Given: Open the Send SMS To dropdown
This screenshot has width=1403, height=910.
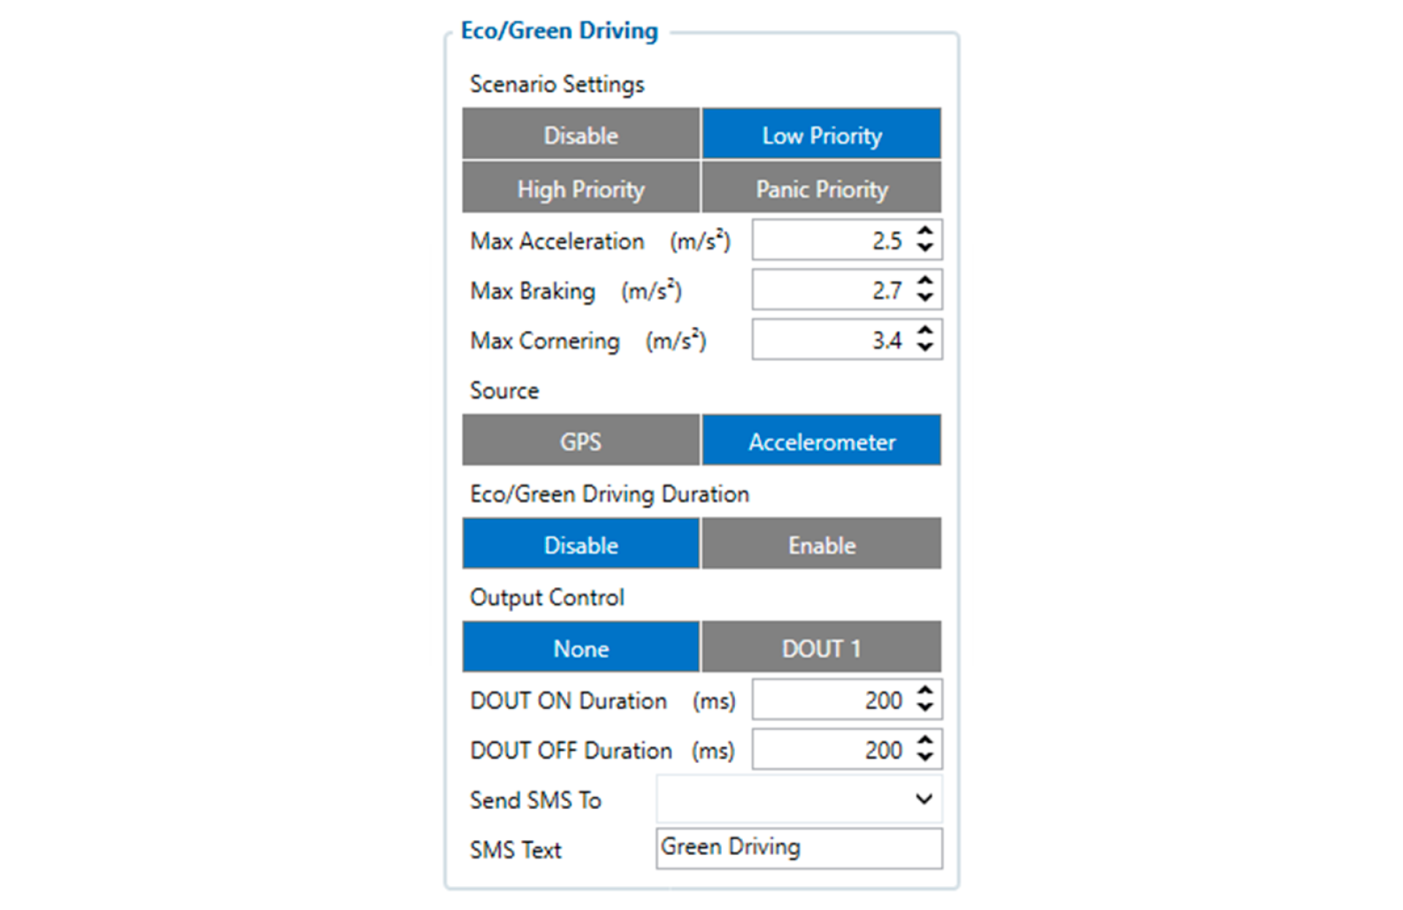Looking at the screenshot, I should coord(799,799).
